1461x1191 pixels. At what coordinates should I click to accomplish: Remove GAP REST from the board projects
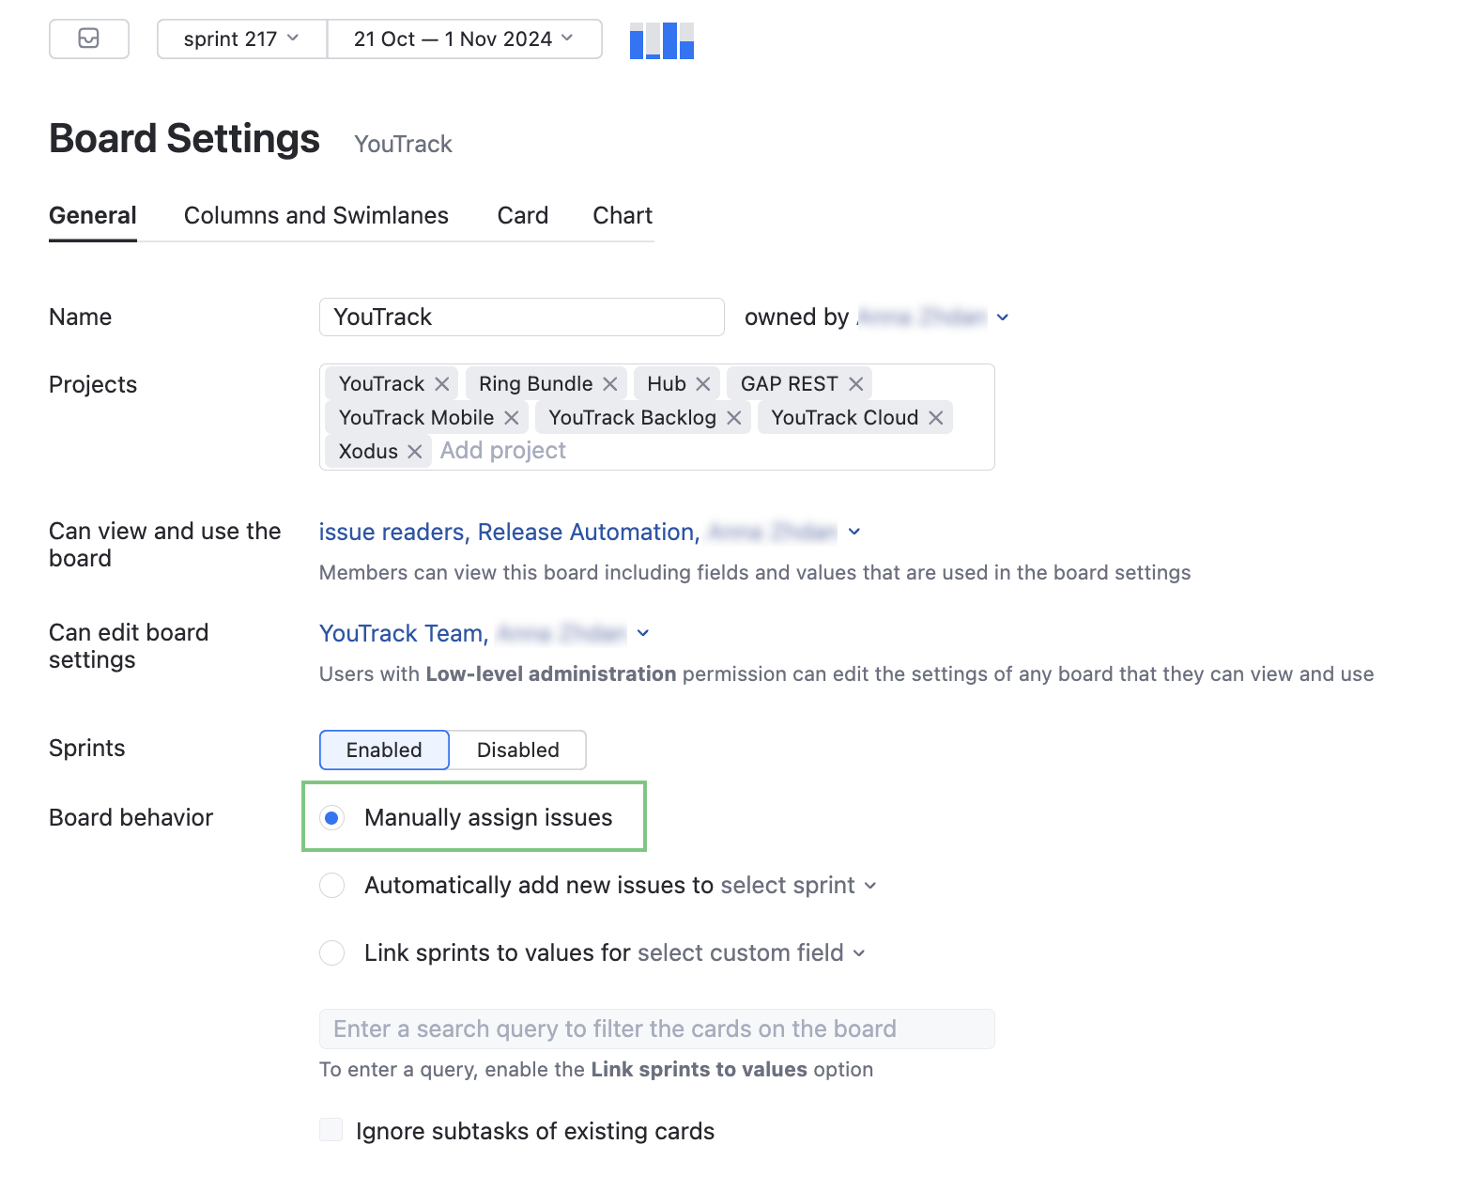click(x=855, y=383)
